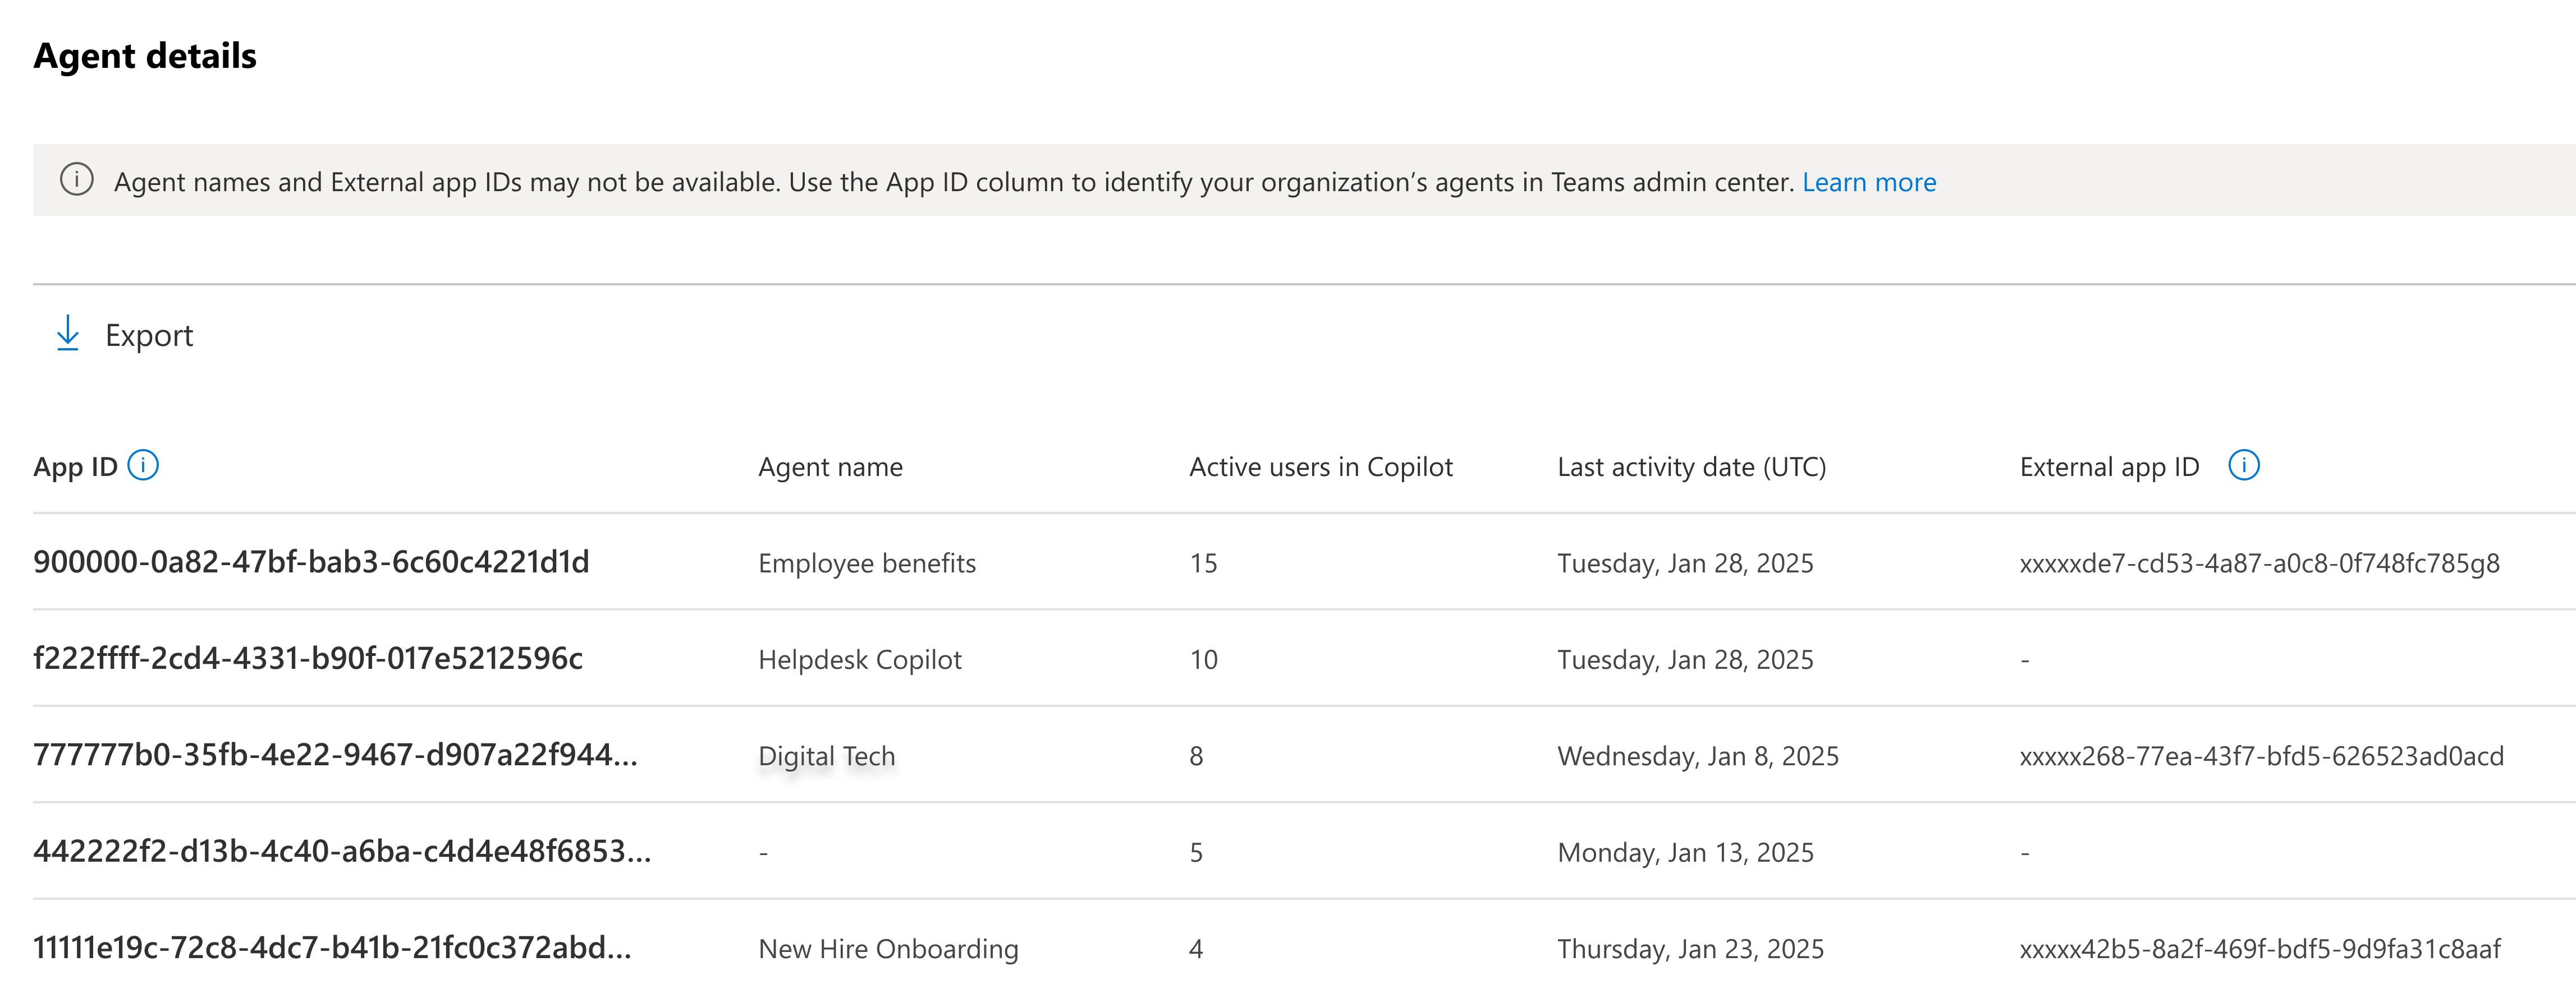
Task: Click the App ID column header text
Action: [x=75, y=466]
